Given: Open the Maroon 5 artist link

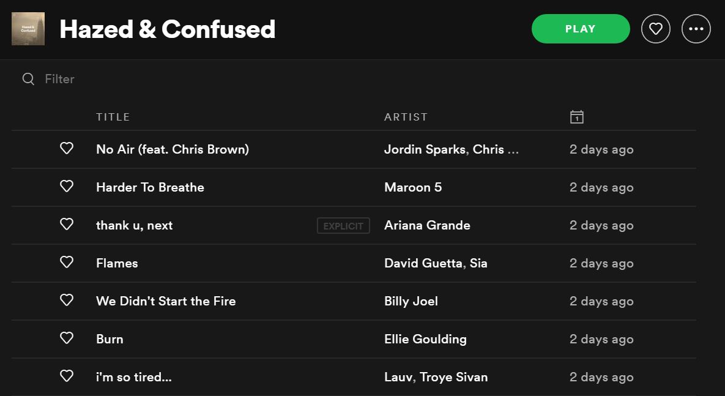Looking at the screenshot, I should [413, 187].
